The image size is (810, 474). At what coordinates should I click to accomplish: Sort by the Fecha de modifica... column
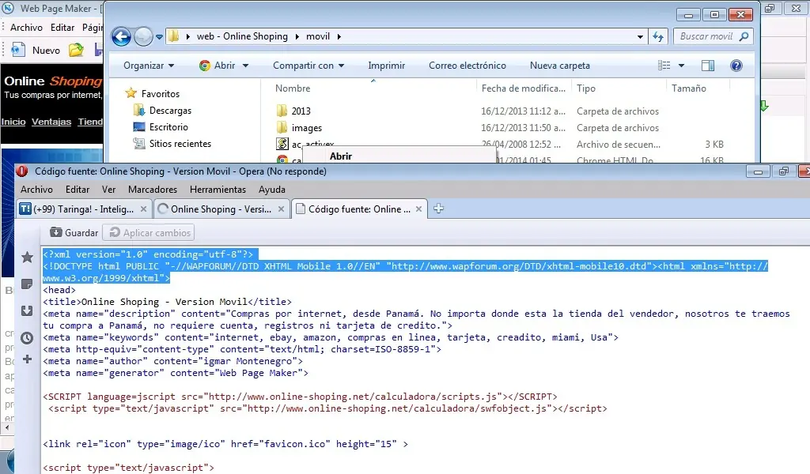pyautogui.click(x=524, y=88)
